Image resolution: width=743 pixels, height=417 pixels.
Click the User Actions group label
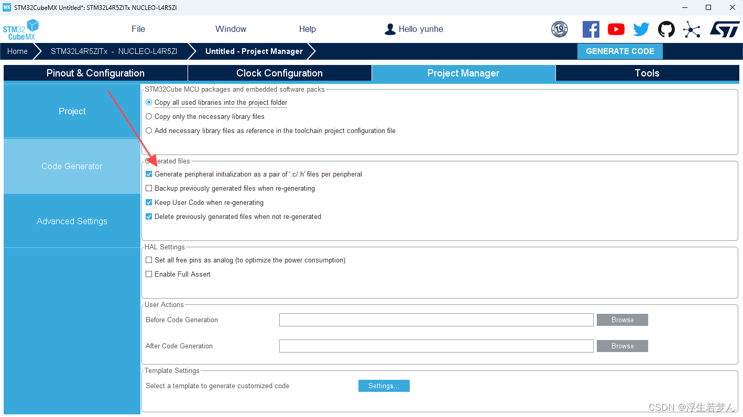[x=164, y=305]
